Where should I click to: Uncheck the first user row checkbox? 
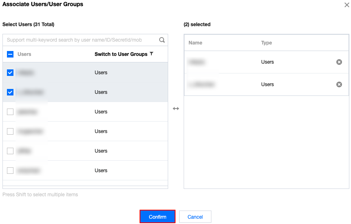(10, 73)
